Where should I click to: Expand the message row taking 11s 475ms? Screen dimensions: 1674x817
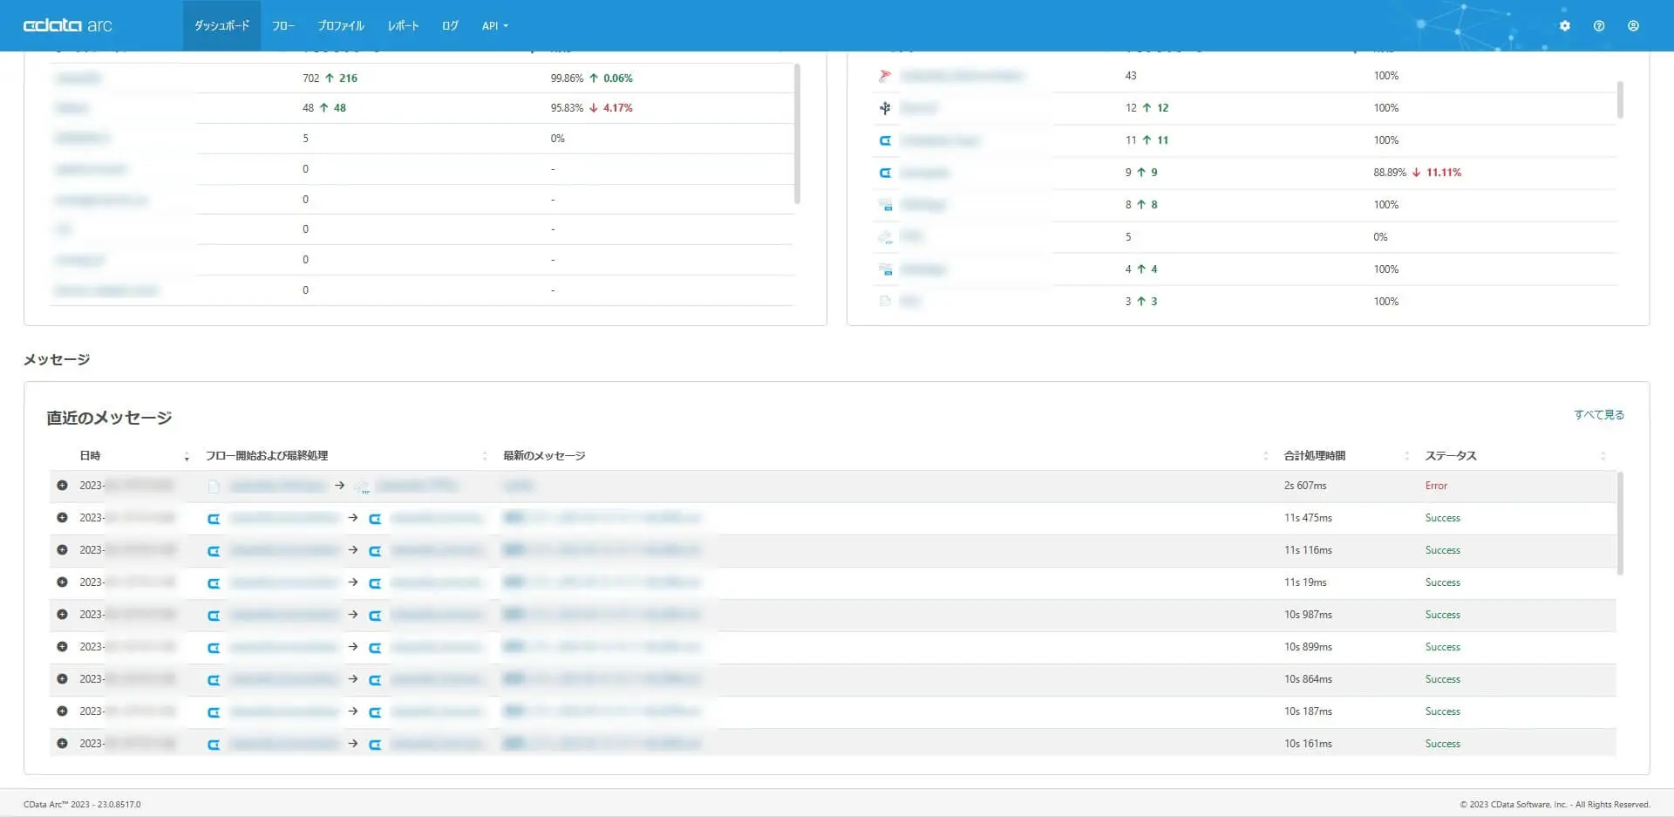click(62, 518)
